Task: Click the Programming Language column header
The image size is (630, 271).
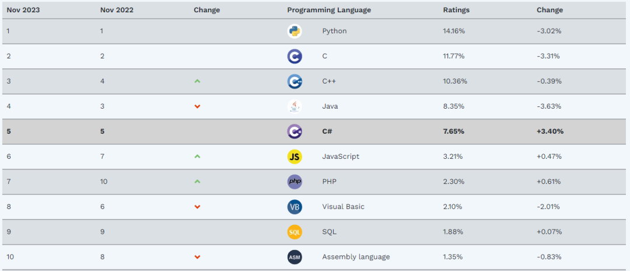Action: pyautogui.click(x=328, y=10)
